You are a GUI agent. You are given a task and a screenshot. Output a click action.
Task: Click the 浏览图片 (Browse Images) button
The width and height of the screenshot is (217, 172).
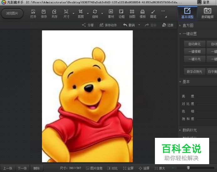point(12,13)
